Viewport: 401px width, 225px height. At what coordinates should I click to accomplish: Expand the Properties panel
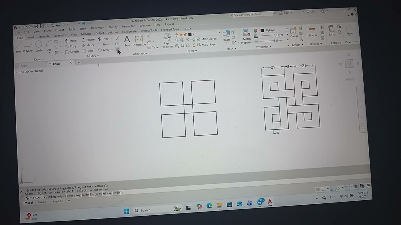point(263,47)
